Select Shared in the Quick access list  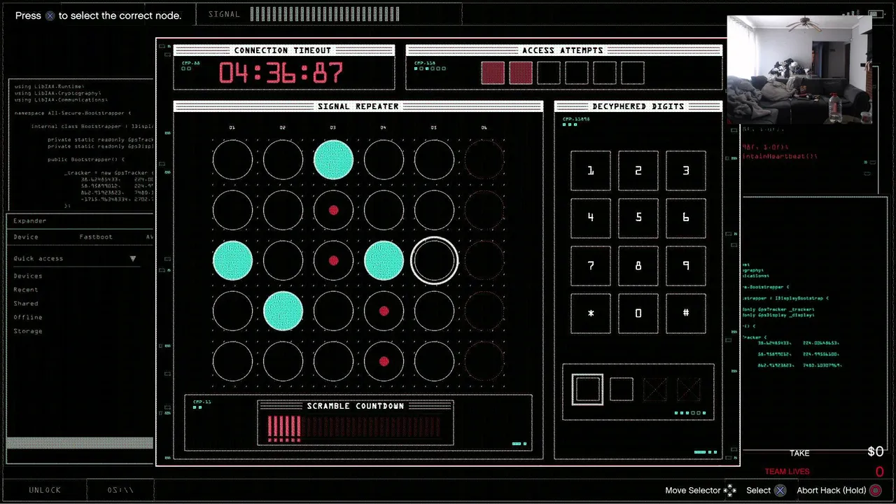[x=26, y=304]
